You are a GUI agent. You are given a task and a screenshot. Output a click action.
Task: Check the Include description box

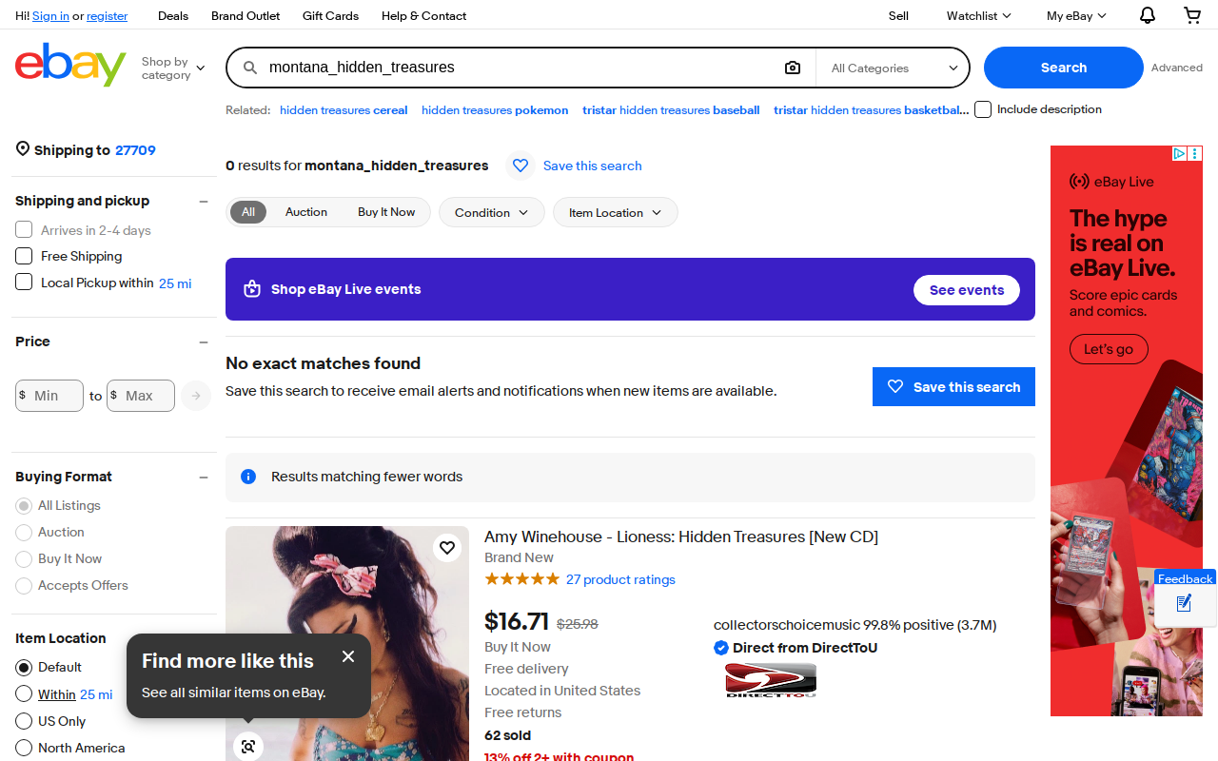pyautogui.click(x=983, y=109)
